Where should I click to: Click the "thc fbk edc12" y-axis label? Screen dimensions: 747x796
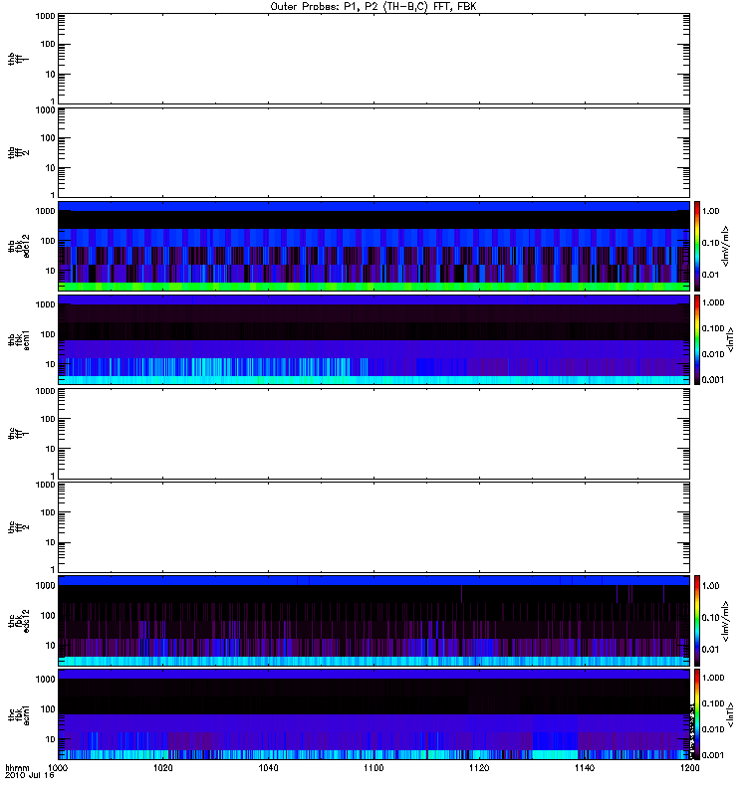click(19, 620)
